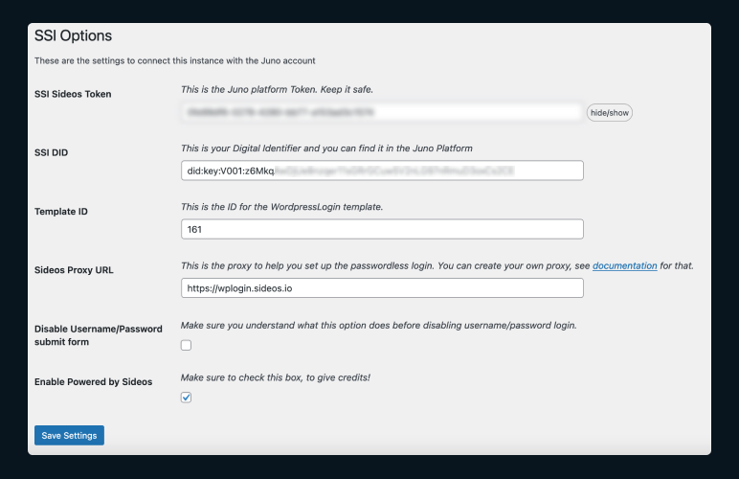Select the Sideos Proxy URL input
This screenshot has height=479, width=739.
tap(382, 287)
